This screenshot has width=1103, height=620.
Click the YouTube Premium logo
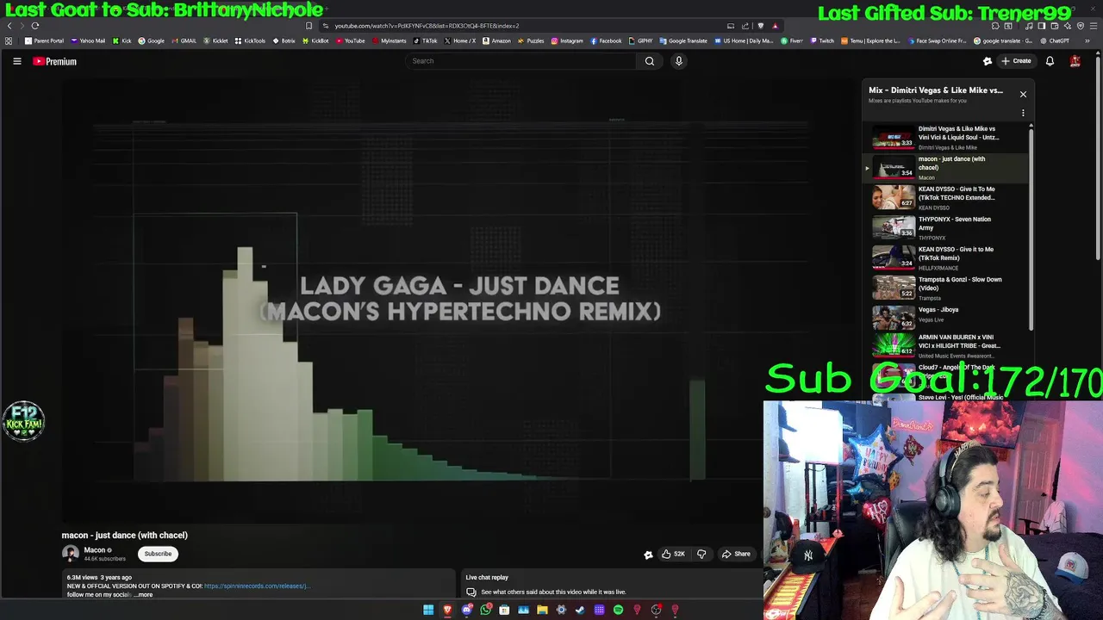pyautogui.click(x=55, y=61)
